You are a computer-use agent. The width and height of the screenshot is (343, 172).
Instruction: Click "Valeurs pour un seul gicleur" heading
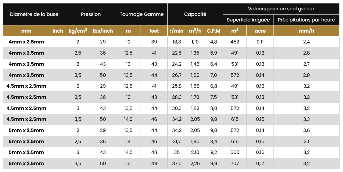(x=281, y=9)
